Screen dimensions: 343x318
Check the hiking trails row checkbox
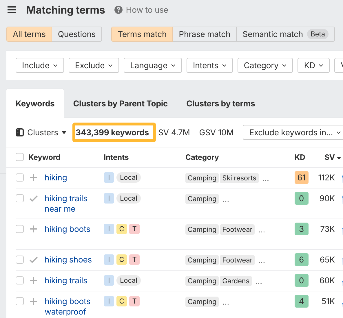(x=20, y=280)
